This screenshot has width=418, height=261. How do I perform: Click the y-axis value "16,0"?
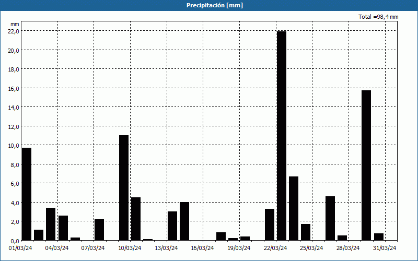14,88
